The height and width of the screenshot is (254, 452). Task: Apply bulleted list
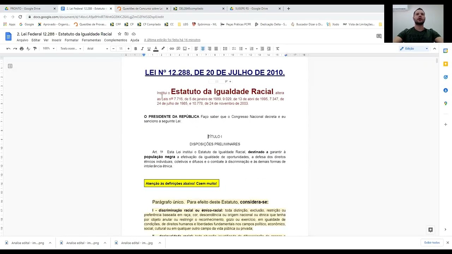241,49
